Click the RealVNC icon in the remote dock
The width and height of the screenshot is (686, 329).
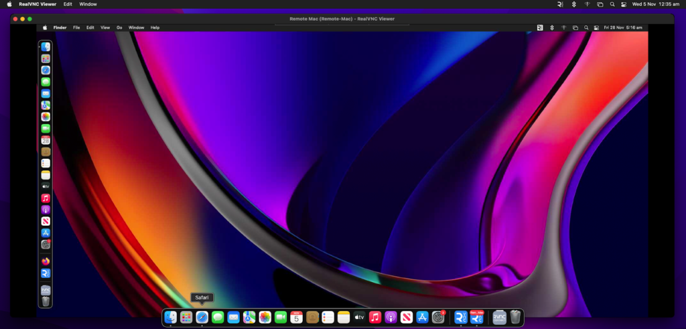pyautogui.click(x=46, y=273)
